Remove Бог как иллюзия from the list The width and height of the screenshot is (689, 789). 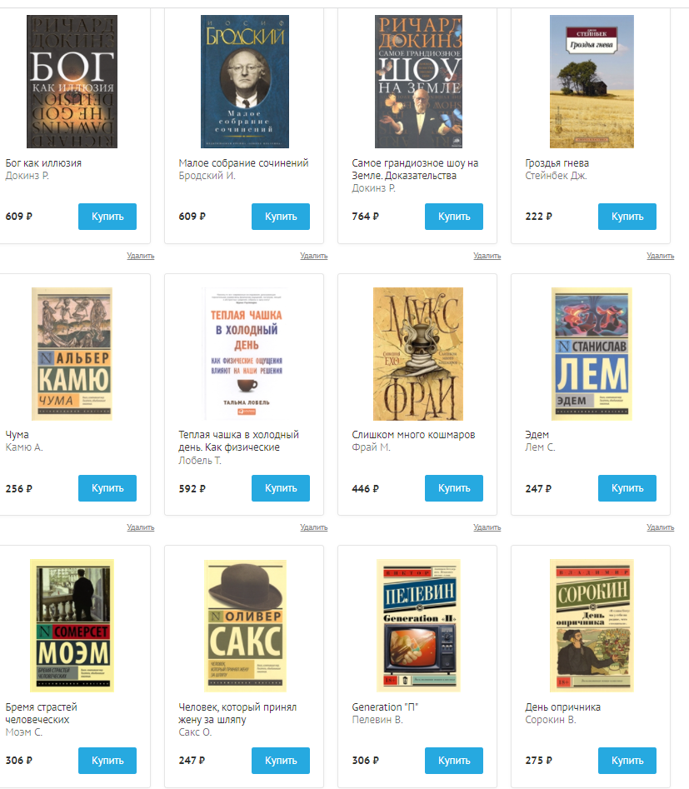(141, 256)
